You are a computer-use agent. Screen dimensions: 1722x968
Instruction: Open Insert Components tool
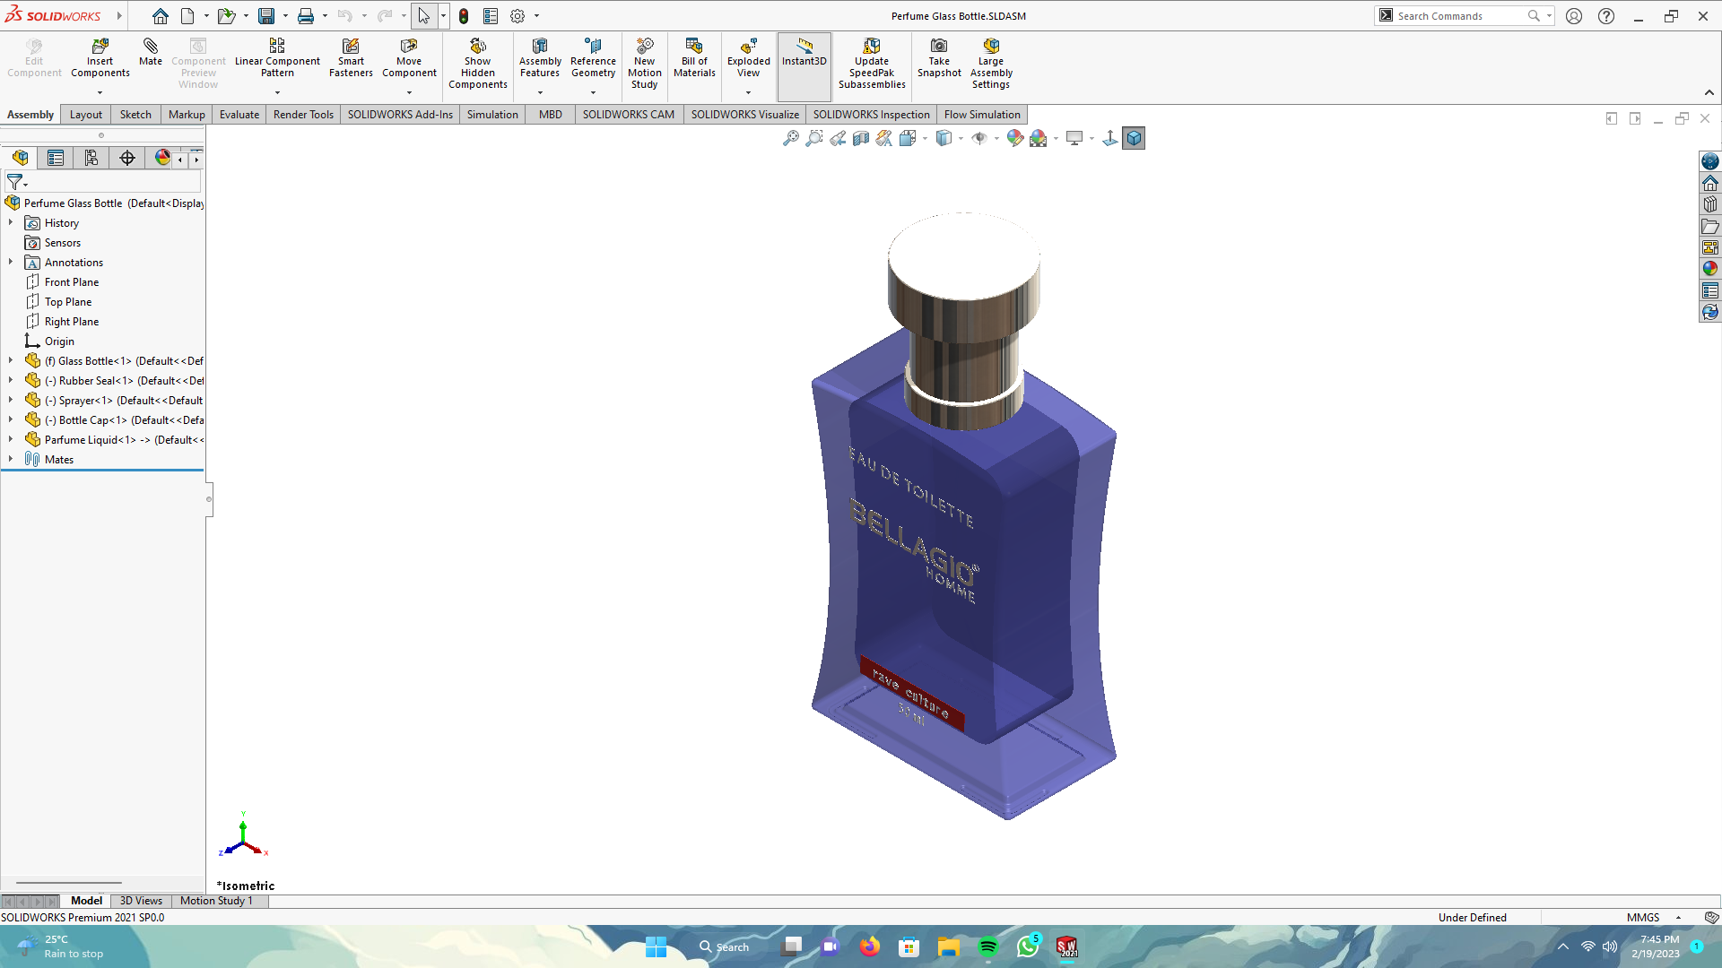pos(100,58)
